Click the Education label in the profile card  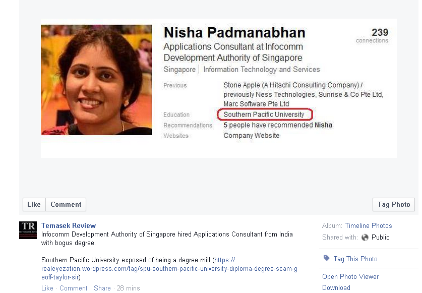(176, 114)
